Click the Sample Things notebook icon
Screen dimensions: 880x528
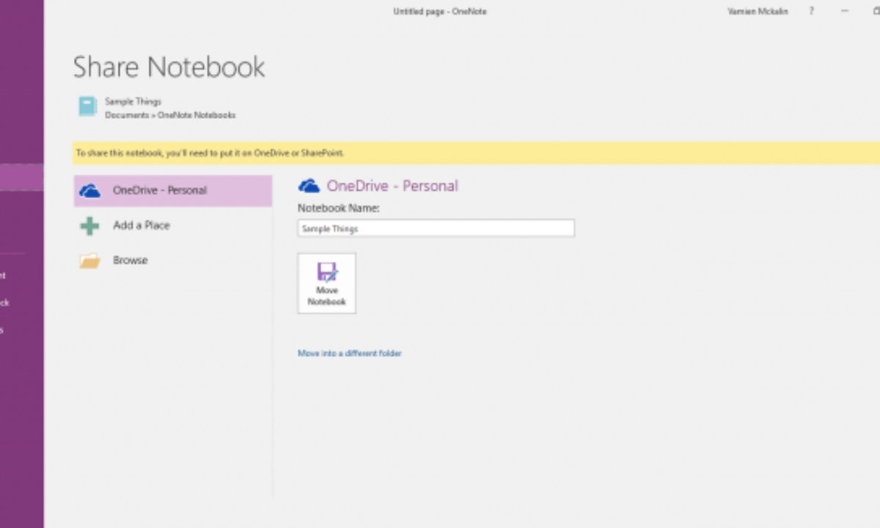(88, 107)
